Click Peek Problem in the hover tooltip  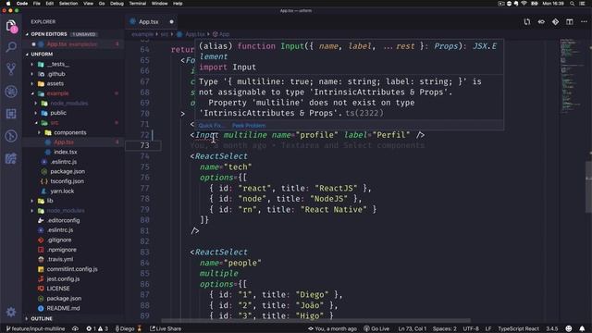pos(249,126)
